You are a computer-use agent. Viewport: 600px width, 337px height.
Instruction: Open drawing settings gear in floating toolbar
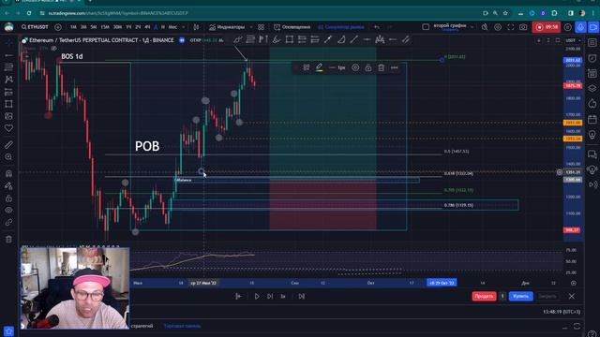[x=355, y=67]
